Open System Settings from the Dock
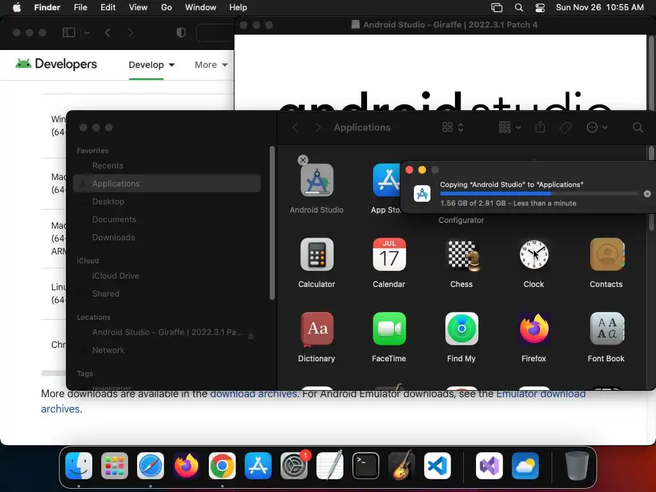The height and width of the screenshot is (492, 656). 293,466
